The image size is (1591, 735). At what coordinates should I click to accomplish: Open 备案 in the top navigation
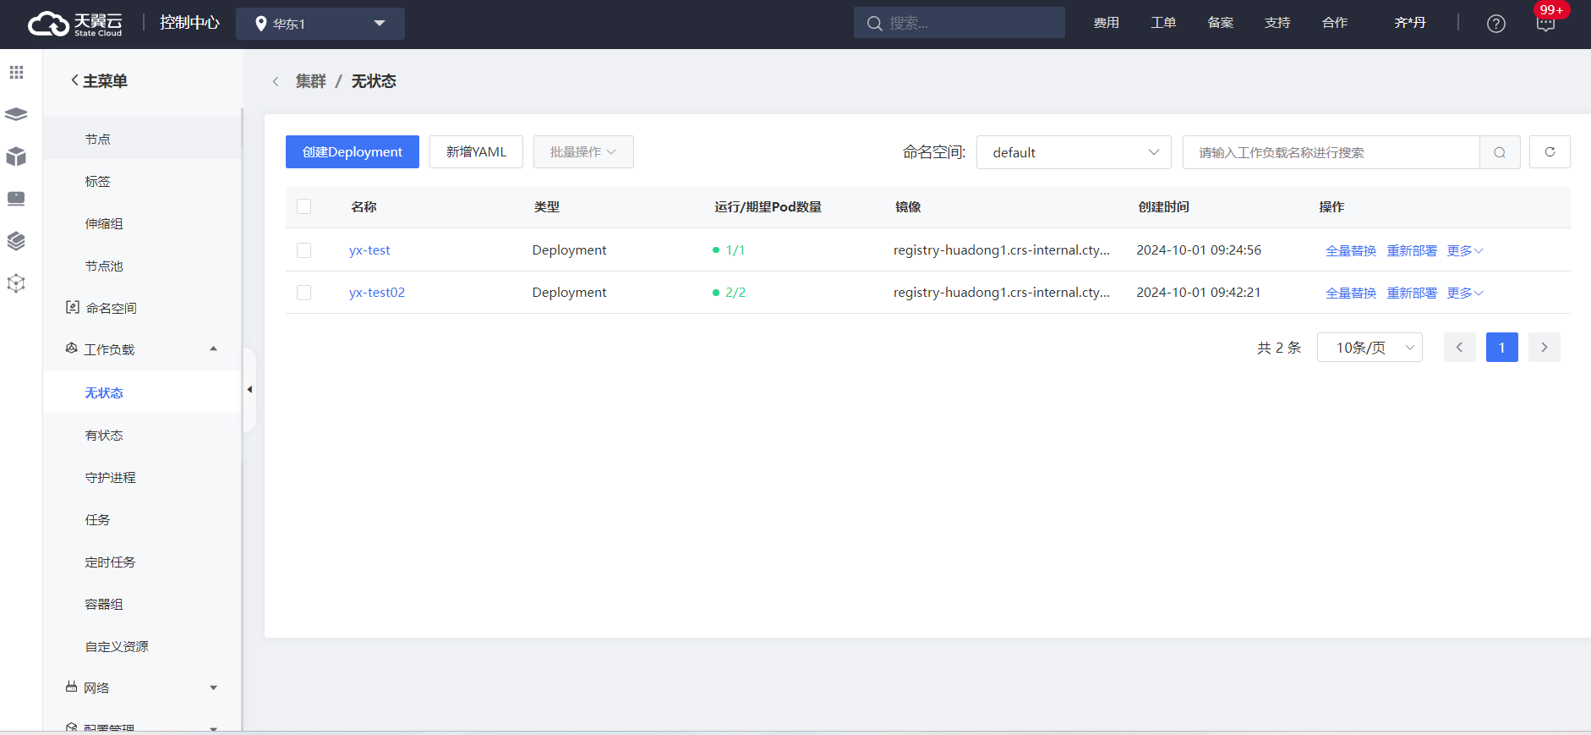pos(1220,24)
